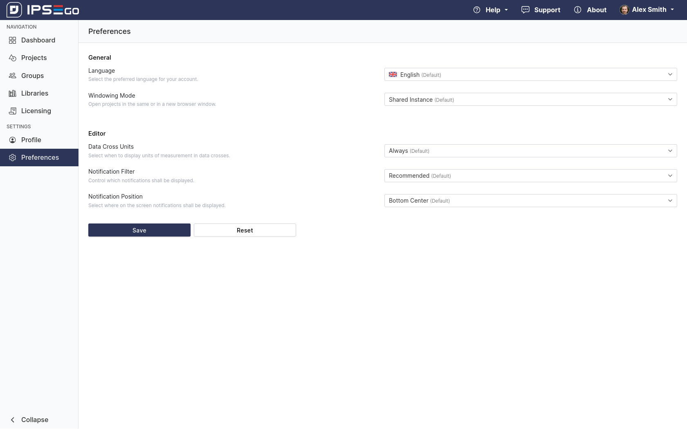Open the Language dropdown
The width and height of the screenshot is (687, 429).
point(530,74)
